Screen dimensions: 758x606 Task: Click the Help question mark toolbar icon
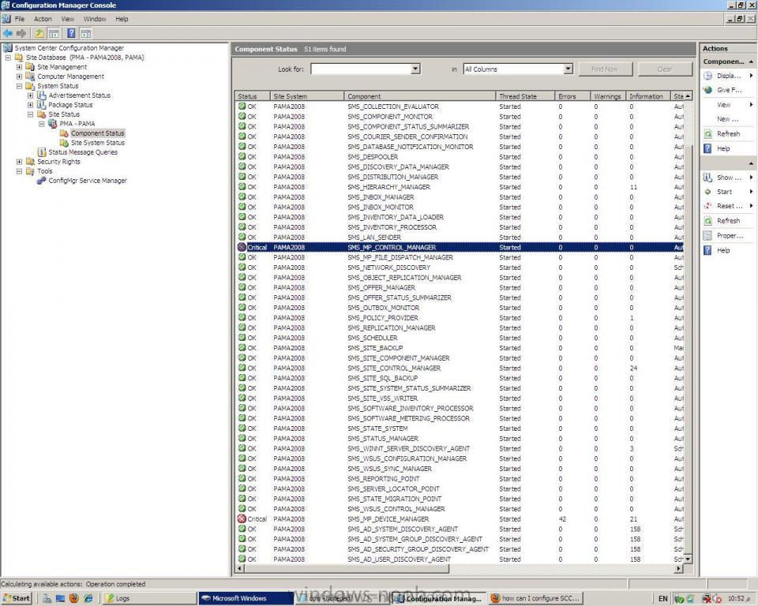pyautogui.click(x=71, y=33)
